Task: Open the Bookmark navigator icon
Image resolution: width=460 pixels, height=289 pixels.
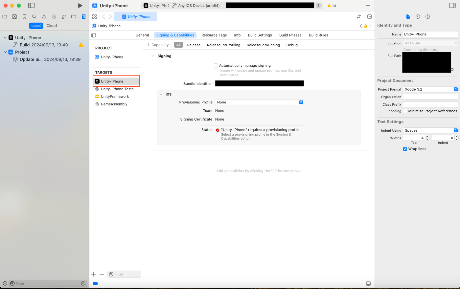Action: (x=24, y=16)
